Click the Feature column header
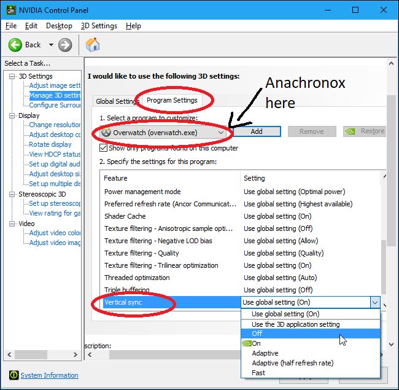This screenshot has height=390, width=399. pos(170,178)
